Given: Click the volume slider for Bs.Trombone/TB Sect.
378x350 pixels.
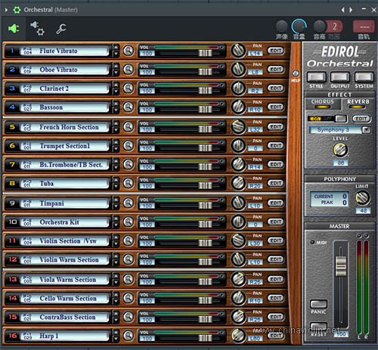Looking at the screenshot, I should coord(205,167).
